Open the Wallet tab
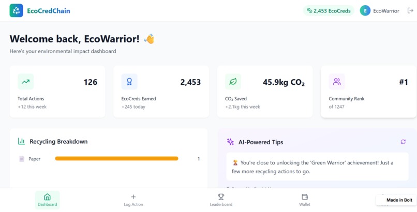Image resolution: width=417 pixels, height=212 pixels. [x=305, y=200]
